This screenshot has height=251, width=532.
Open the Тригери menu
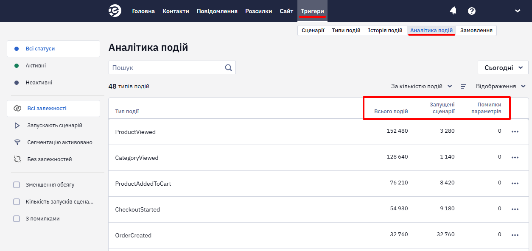(x=312, y=11)
